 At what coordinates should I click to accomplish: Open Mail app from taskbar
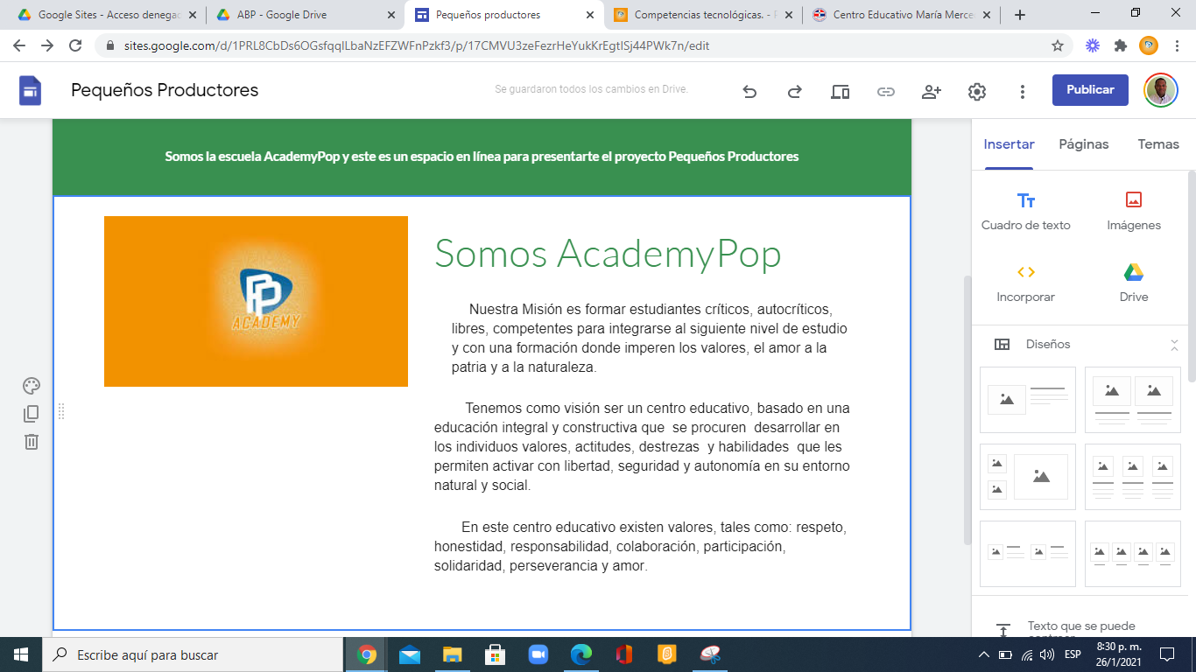tap(410, 654)
